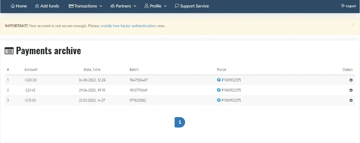
Task: Click purse P1001132575 in the +$15.00 row
Action: (231, 100)
